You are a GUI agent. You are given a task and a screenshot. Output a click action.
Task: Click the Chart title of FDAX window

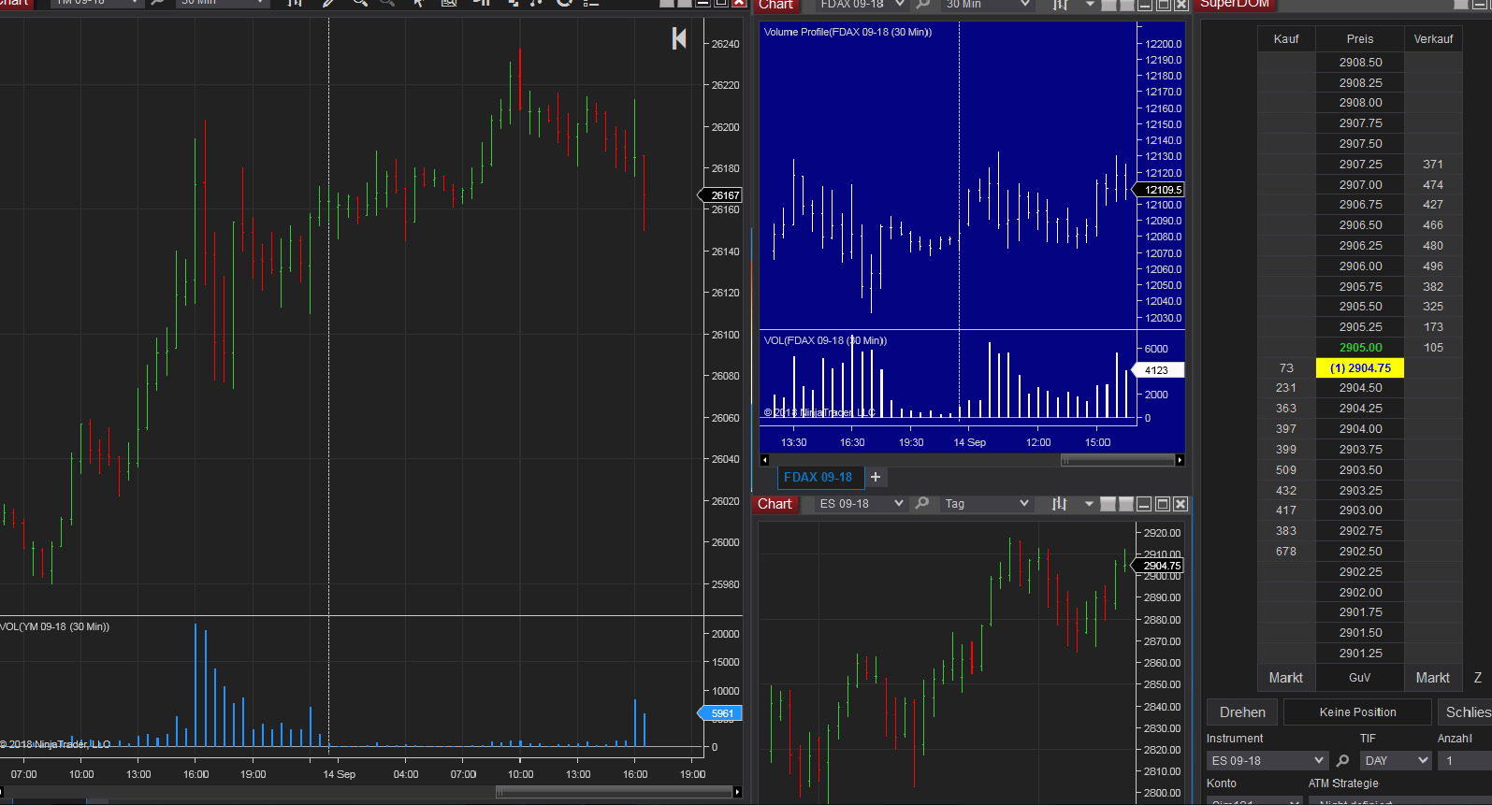775,5
